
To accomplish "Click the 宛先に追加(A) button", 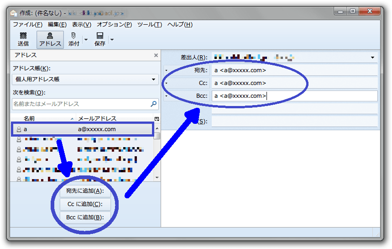I will (x=85, y=191).
